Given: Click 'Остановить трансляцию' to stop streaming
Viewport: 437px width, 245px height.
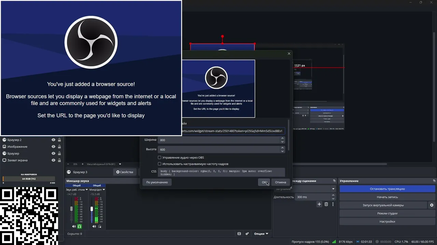Looking at the screenshot, I should pyautogui.click(x=387, y=189).
